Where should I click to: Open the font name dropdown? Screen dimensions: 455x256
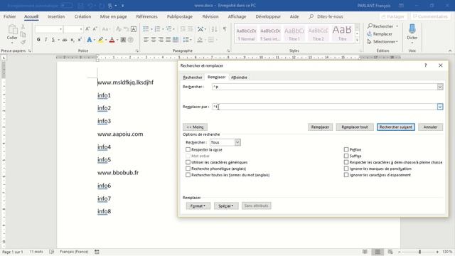pos(60,29)
